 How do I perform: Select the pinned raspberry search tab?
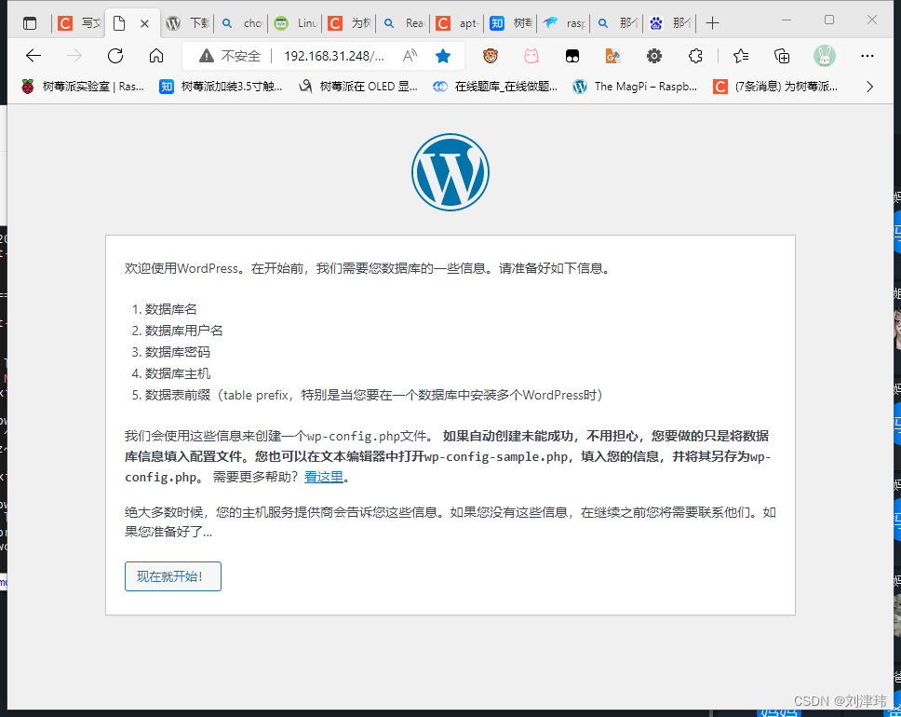tap(558, 22)
